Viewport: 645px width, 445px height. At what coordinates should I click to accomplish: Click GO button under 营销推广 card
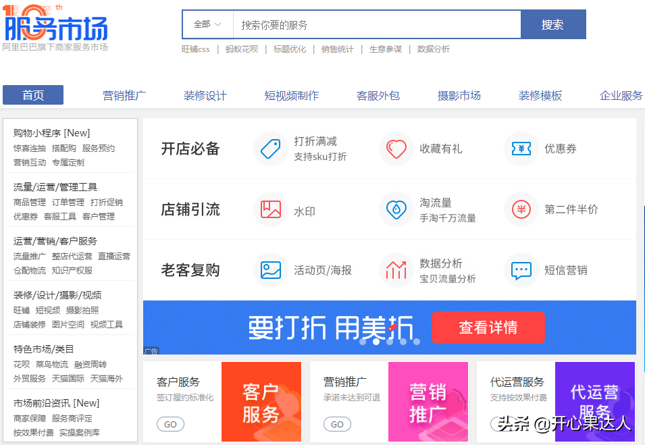(x=337, y=424)
